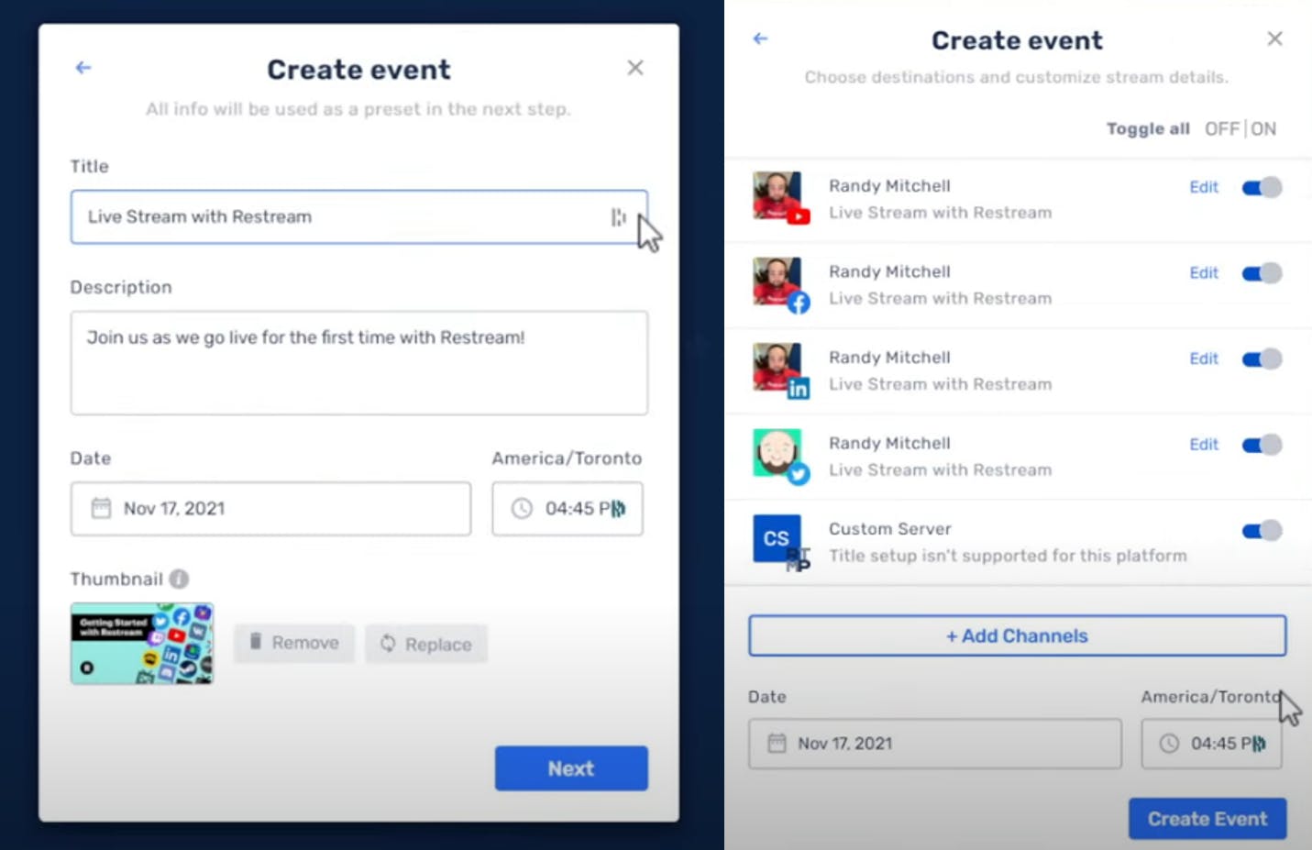
Task: Click 'Title setup isn't supported for this platform' text
Action: pos(1008,556)
